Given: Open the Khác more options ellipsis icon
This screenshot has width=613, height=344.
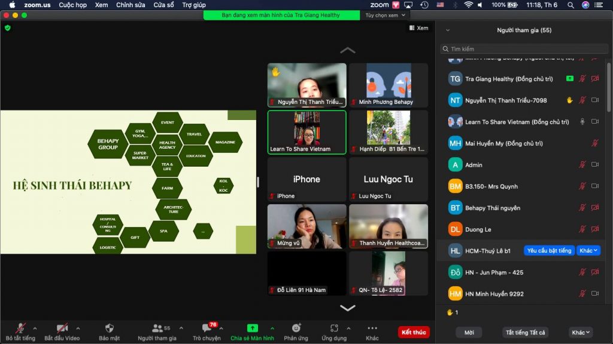Looking at the screenshot, I should [x=372, y=328].
